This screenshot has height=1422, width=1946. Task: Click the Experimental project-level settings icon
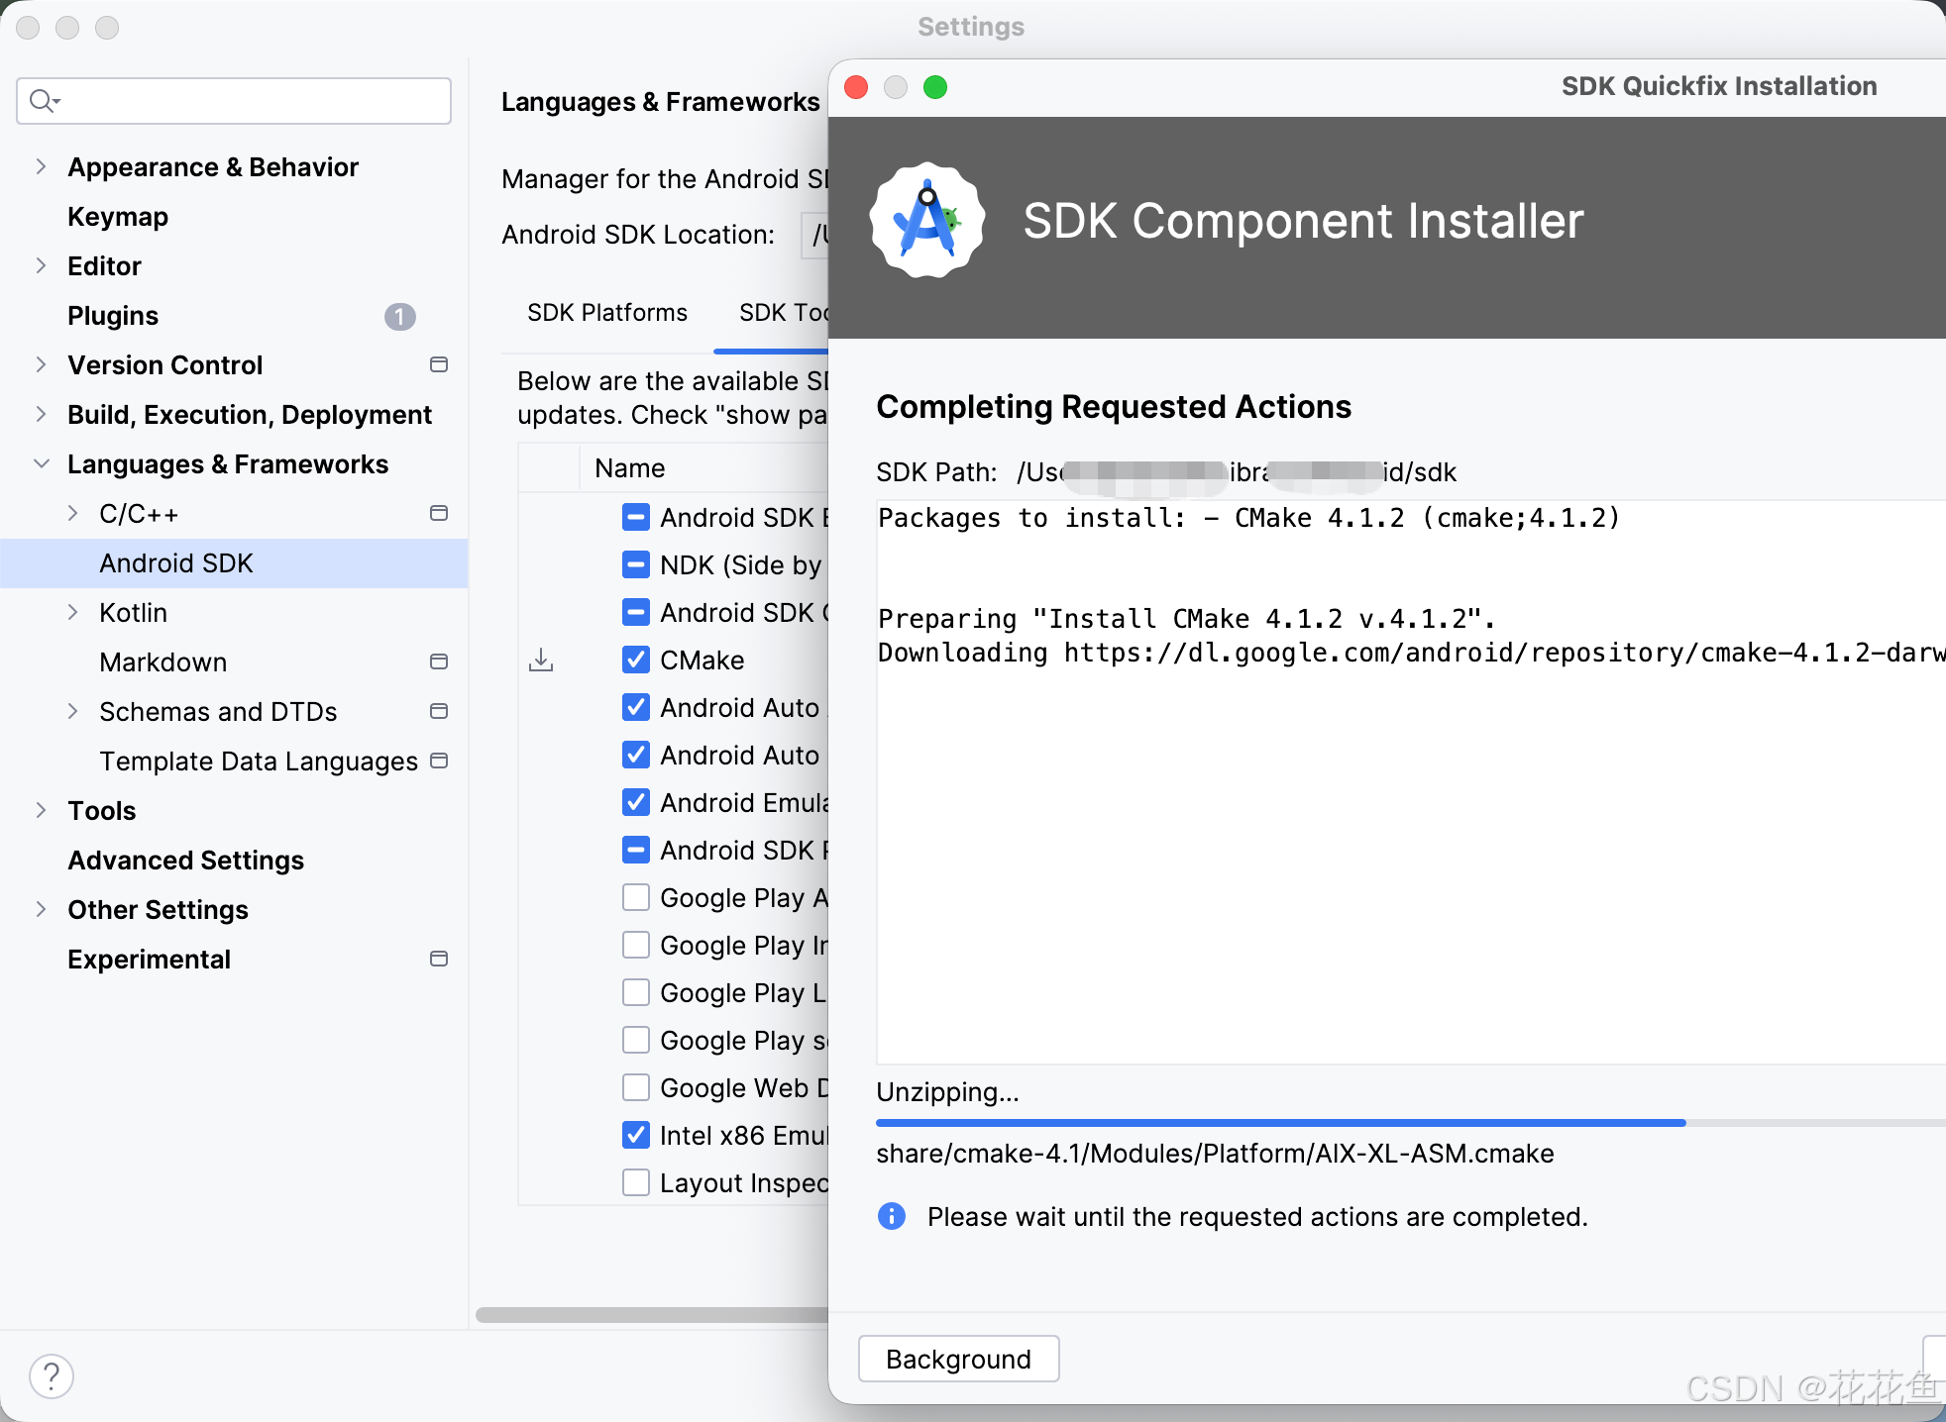[439, 960]
